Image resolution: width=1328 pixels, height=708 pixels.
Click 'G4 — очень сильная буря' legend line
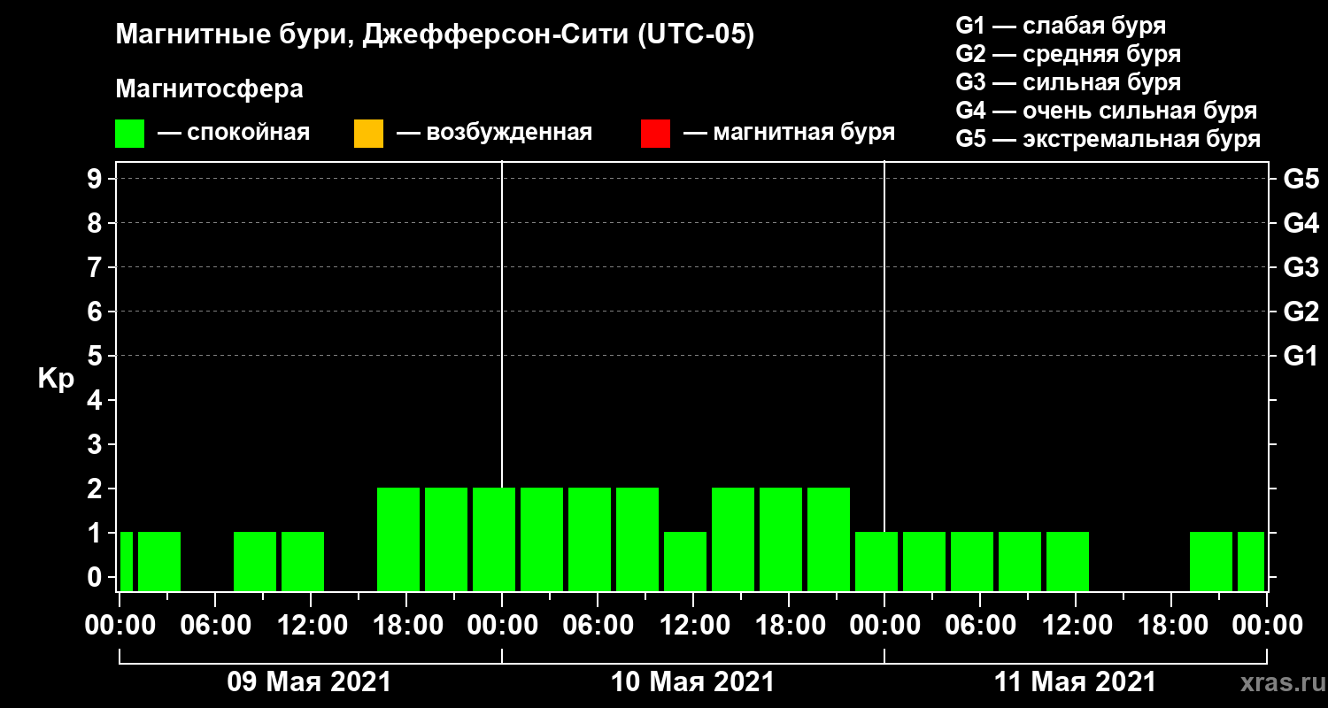[1107, 111]
